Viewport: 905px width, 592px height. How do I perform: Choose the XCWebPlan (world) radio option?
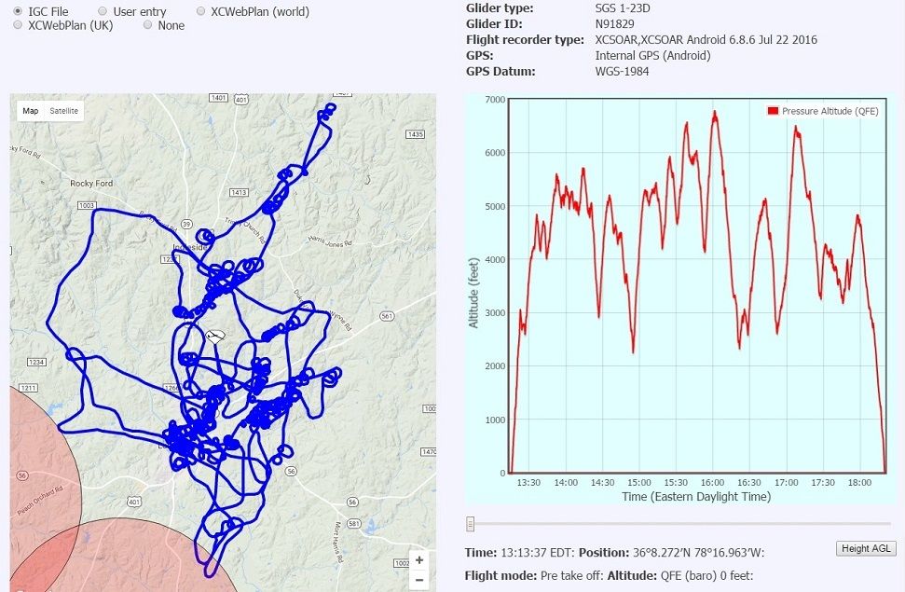click(201, 12)
